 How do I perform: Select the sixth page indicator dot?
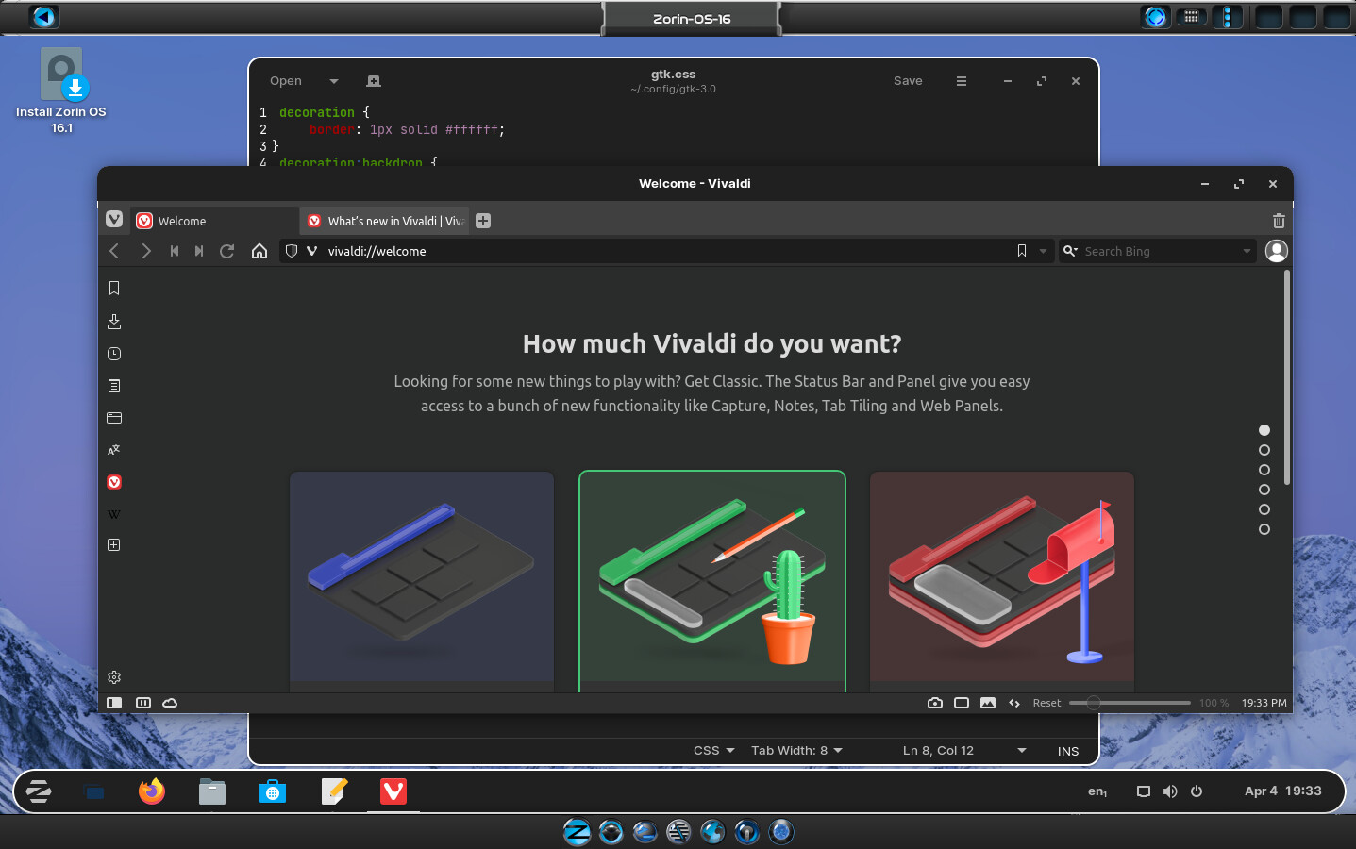(x=1264, y=529)
